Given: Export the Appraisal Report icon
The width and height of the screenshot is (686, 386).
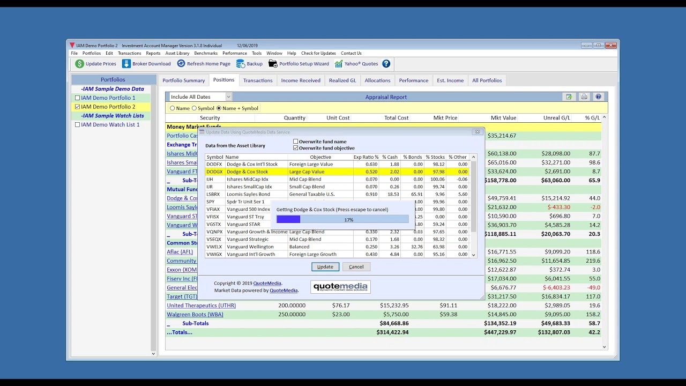Looking at the screenshot, I should click(x=569, y=97).
